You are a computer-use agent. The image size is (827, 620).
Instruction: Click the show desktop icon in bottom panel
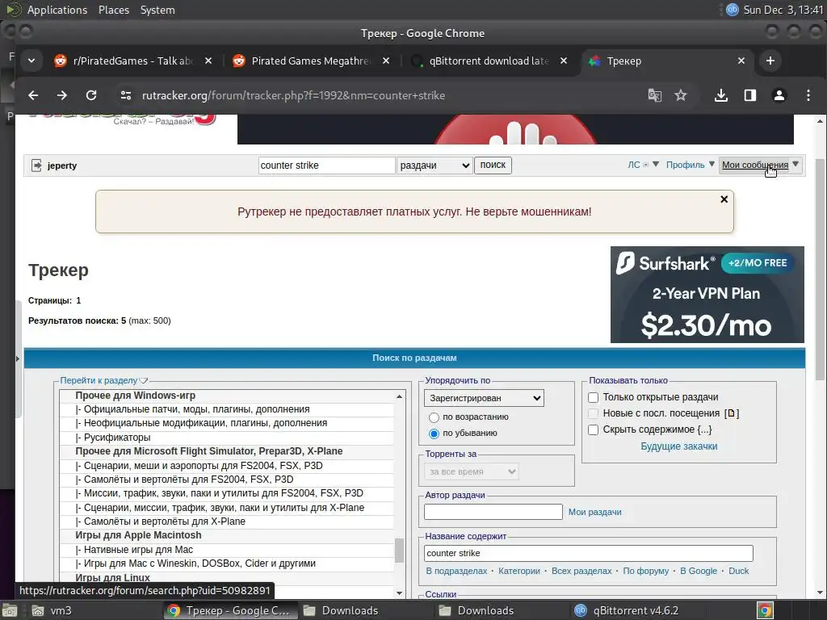(x=10, y=611)
